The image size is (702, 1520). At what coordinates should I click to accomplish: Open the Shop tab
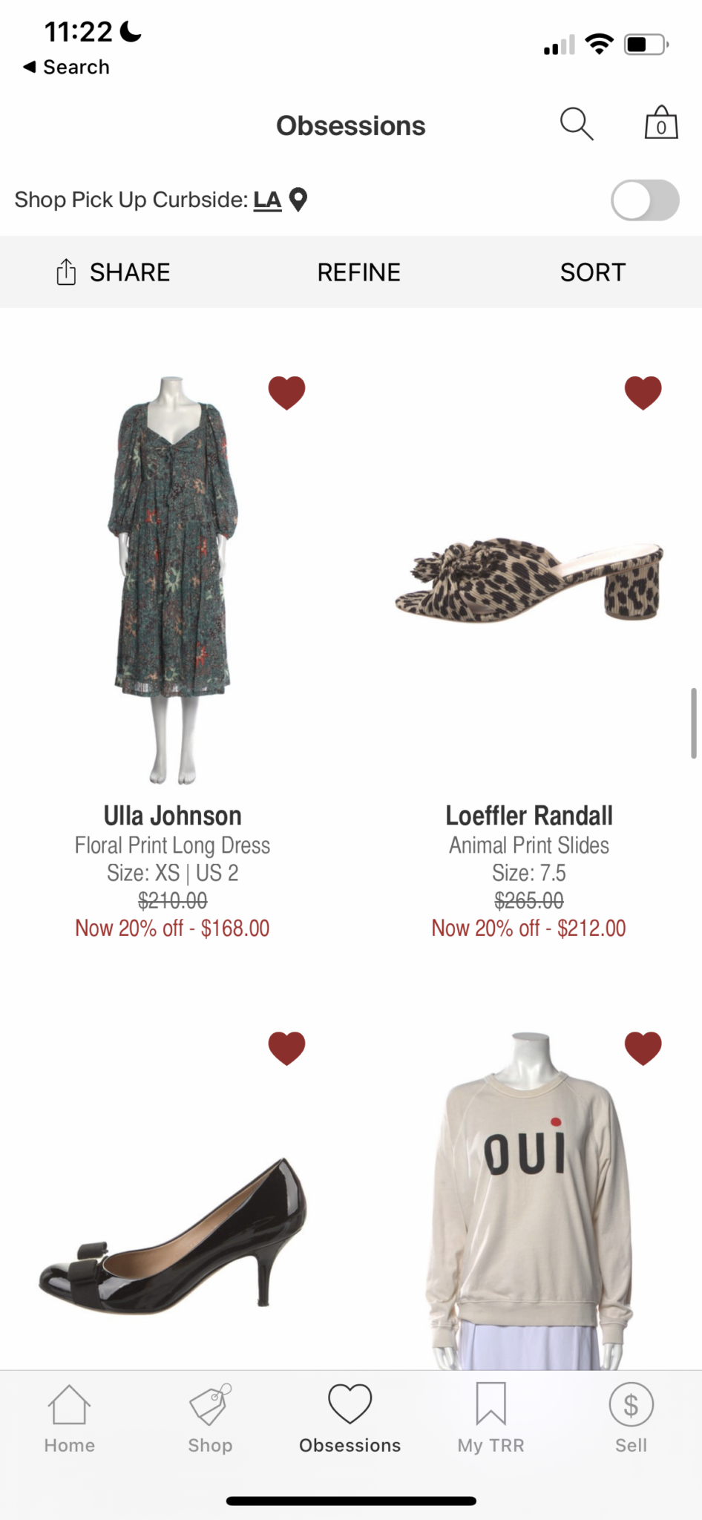[x=210, y=1418]
